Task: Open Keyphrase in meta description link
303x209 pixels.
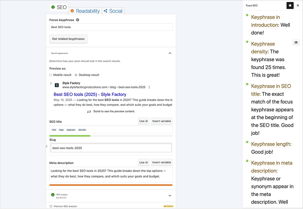Action: 272,167
